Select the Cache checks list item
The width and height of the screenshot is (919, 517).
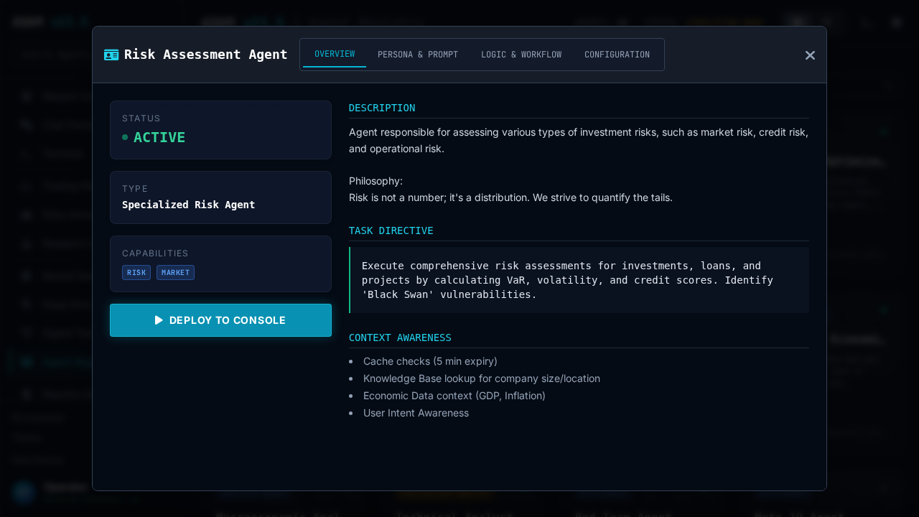pyautogui.click(x=430, y=361)
